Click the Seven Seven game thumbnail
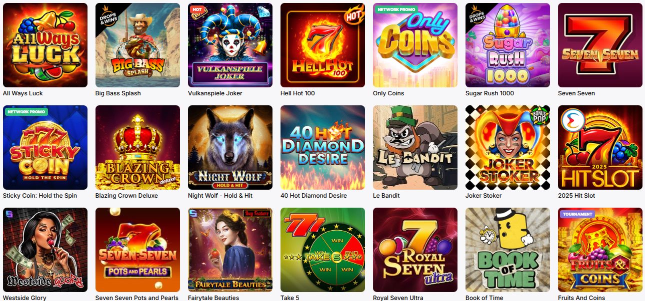645x301 pixels. (x=600, y=45)
